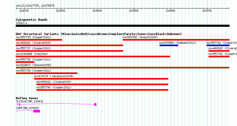This screenshot has width=237, height=126.
Task: Open the nsv557739 (Cooper2011) label
Action: [x=34, y=71]
